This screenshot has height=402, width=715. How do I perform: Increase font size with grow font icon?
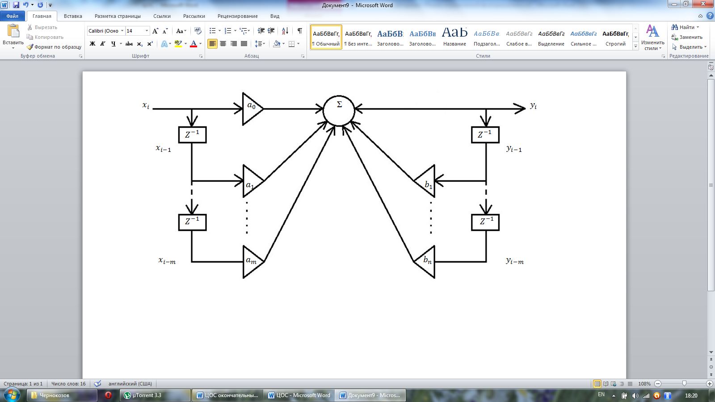click(155, 31)
